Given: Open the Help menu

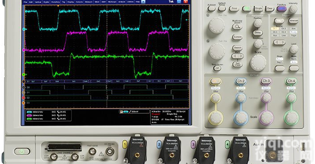Looking at the screenshot, I should point(137,2).
